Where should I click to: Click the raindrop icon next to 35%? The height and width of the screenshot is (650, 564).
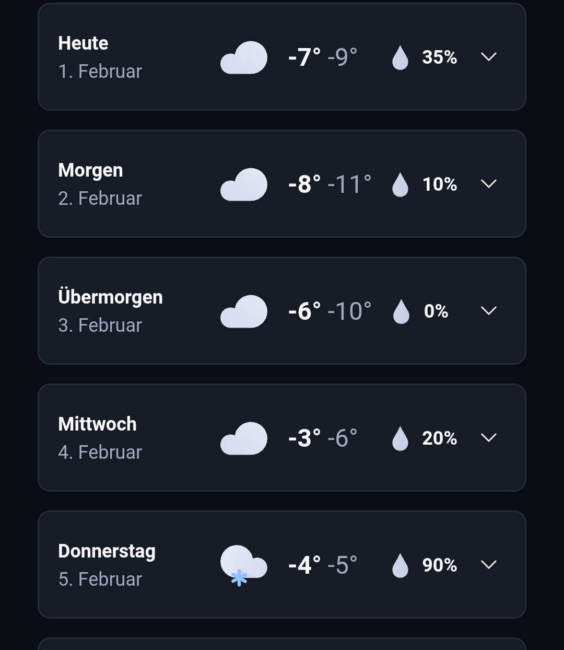pos(400,57)
